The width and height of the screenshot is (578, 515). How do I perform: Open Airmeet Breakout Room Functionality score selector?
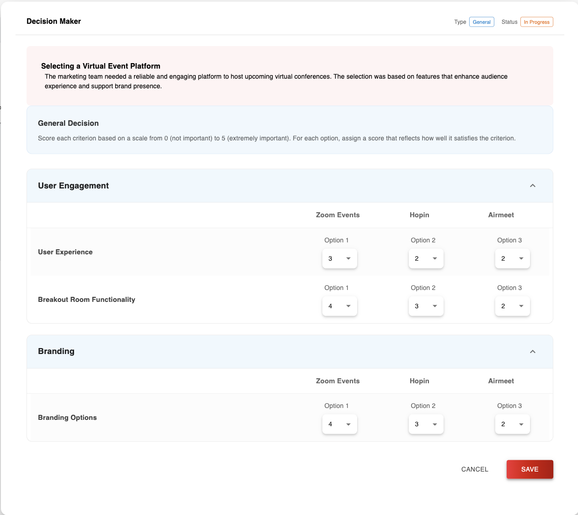coord(512,306)
